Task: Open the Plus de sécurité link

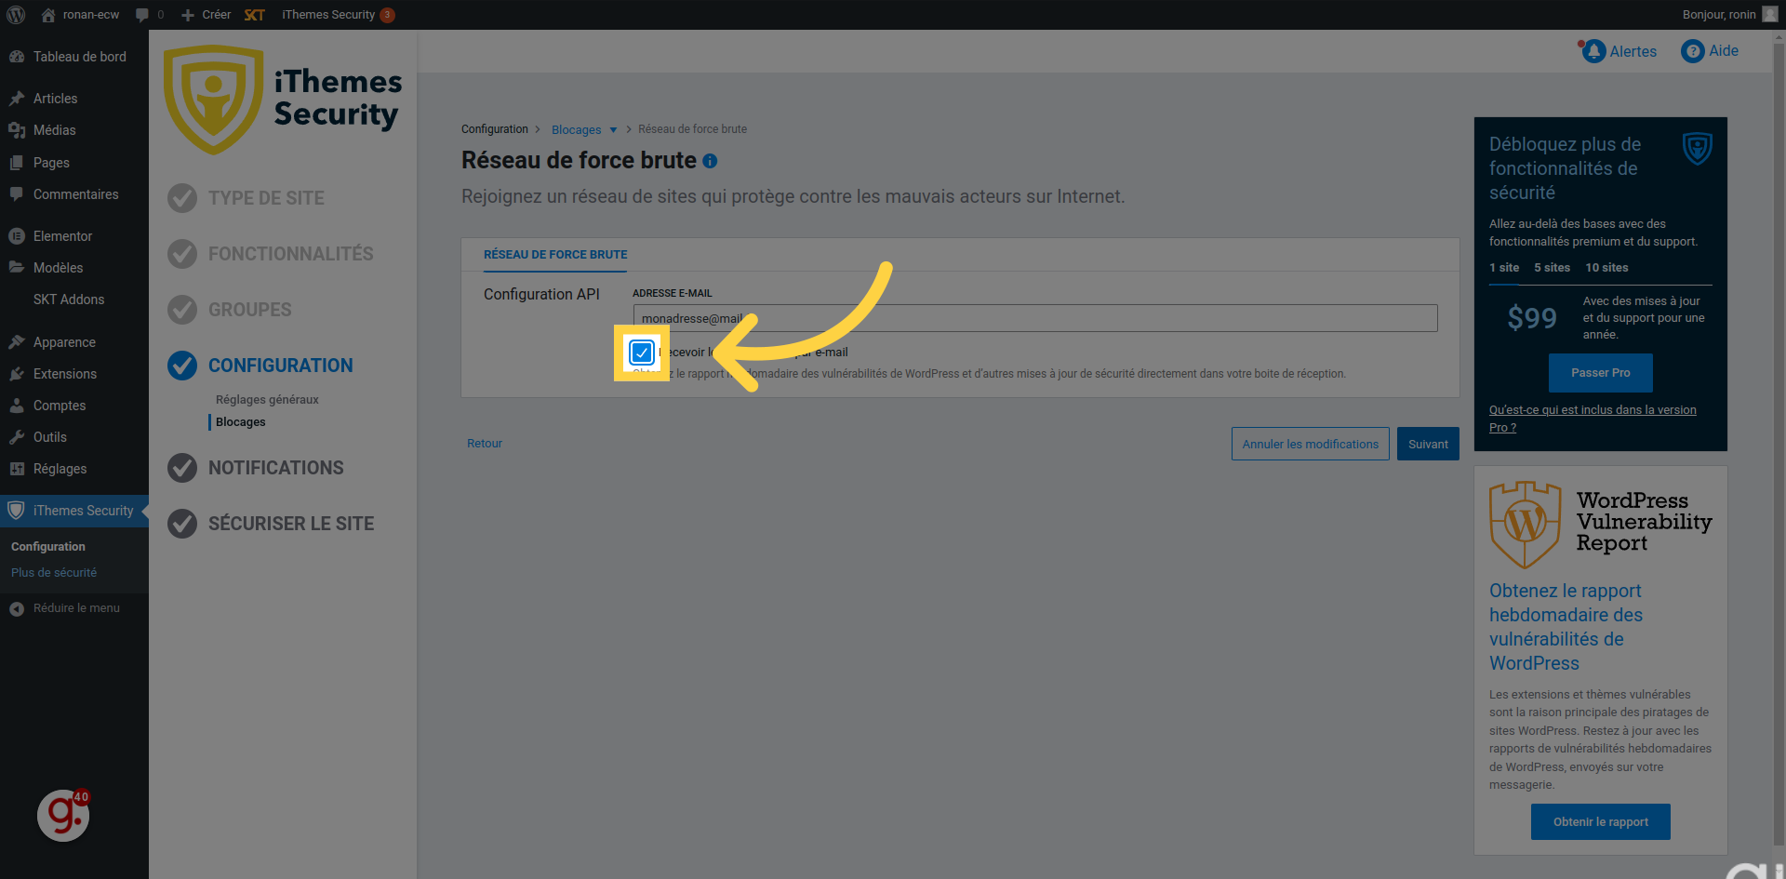Action: [54, 573]
